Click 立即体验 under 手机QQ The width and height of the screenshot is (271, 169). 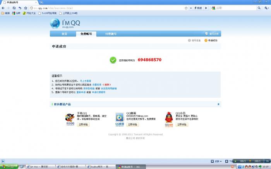[83, 124]
